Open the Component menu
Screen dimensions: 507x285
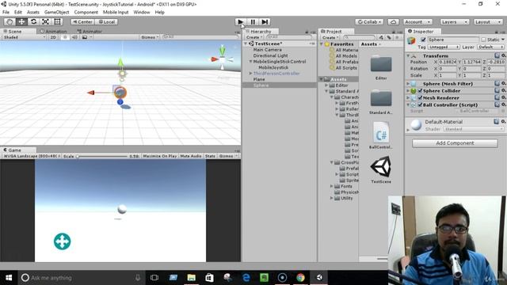click(86, 13)
